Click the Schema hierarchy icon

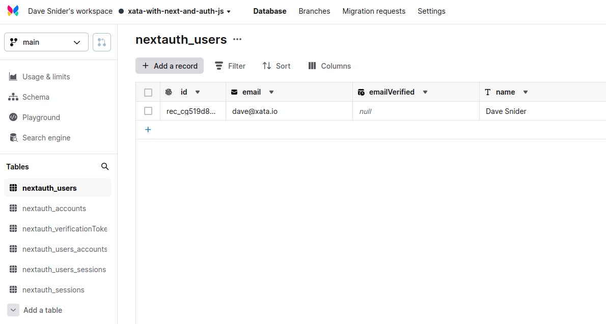pos(13,97)
